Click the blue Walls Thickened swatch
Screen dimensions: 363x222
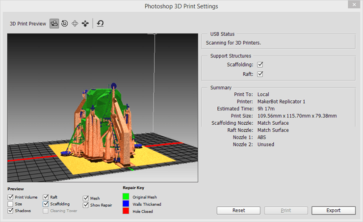point(126,204)
